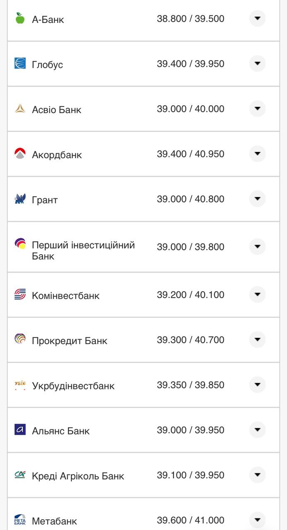Click the red Акордбанк logo
Screen dimensions: 287x530
(x=20, y=154)
